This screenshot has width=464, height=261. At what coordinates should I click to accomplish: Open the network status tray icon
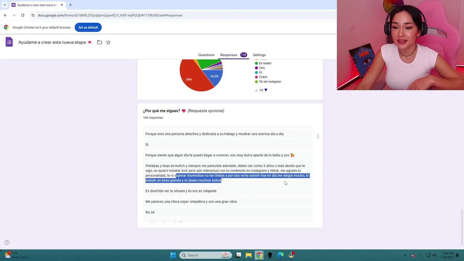coord(428,255)
